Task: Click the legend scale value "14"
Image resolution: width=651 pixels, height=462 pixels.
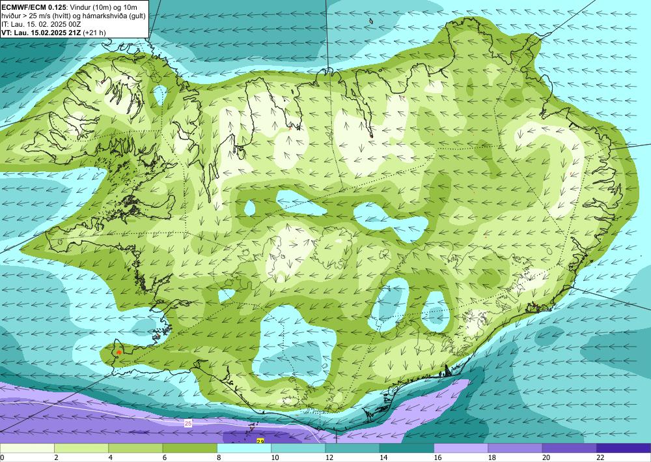Action: click(x=383, y=457)
